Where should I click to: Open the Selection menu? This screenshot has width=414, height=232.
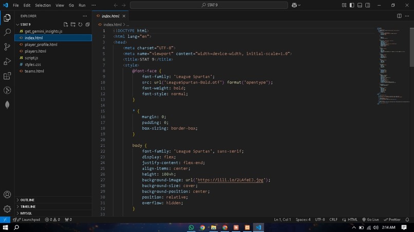[43, 5]
